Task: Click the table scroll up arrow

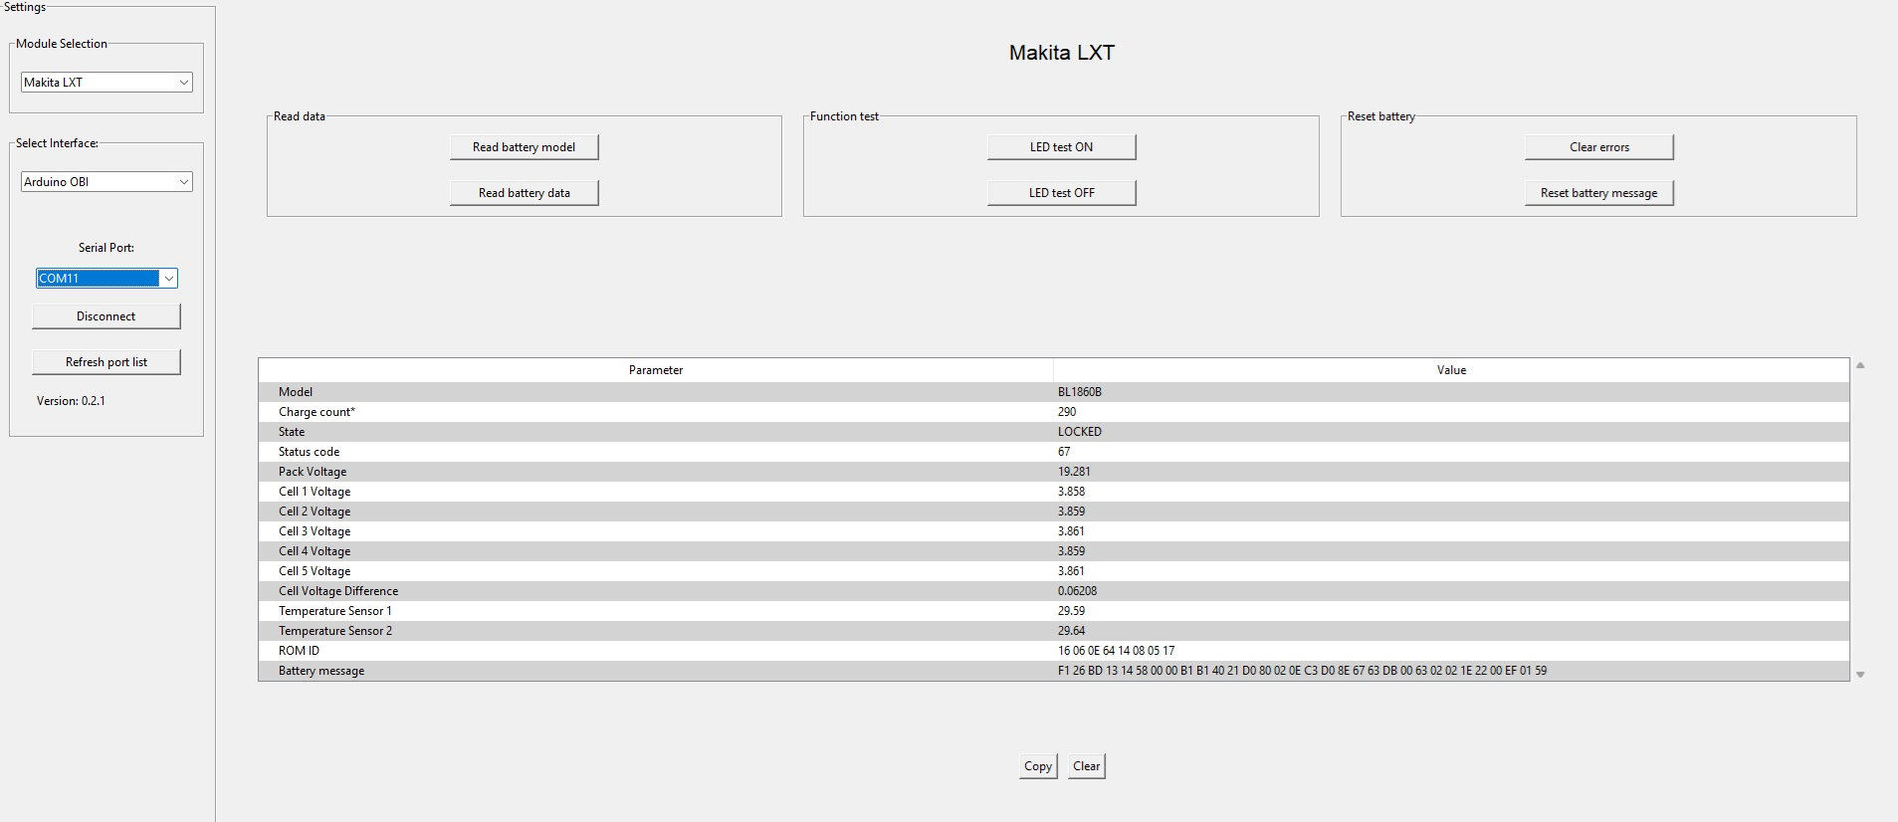Action: tap(1860, 366)
